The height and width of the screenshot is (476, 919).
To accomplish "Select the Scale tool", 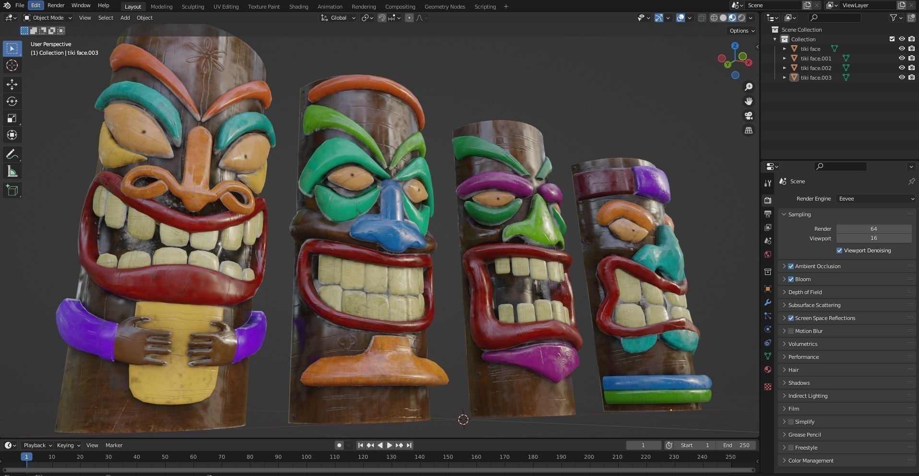I will click(12, 118).
